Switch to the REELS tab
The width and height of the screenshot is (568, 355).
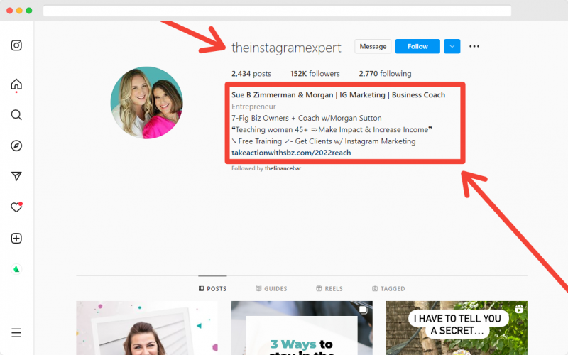[329, 288]
